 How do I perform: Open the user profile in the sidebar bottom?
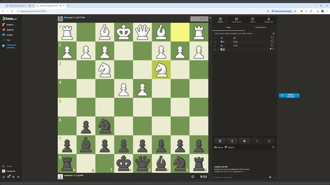tap(9, 171)
